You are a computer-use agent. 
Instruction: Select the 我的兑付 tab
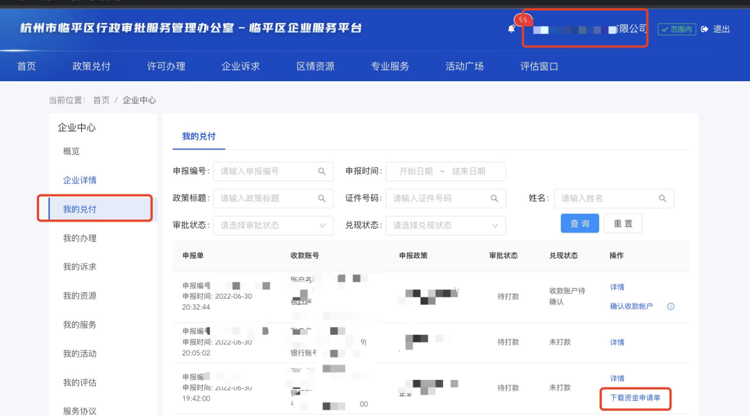(199, 136)
